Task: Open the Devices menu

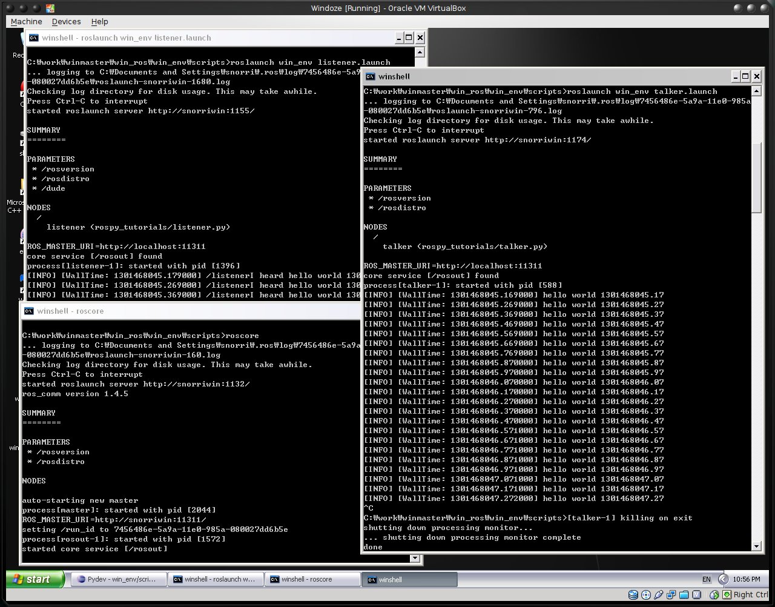Action: coord(67,21)
